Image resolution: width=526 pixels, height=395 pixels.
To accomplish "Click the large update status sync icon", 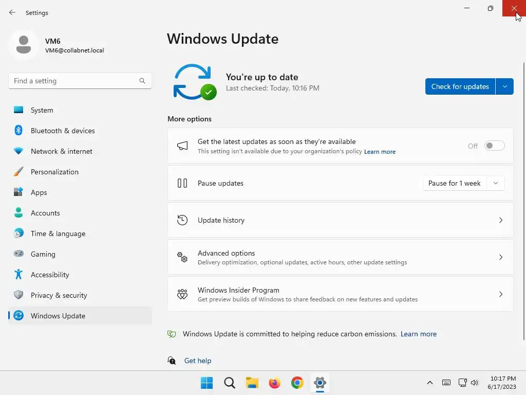I will tap(195, 82).
